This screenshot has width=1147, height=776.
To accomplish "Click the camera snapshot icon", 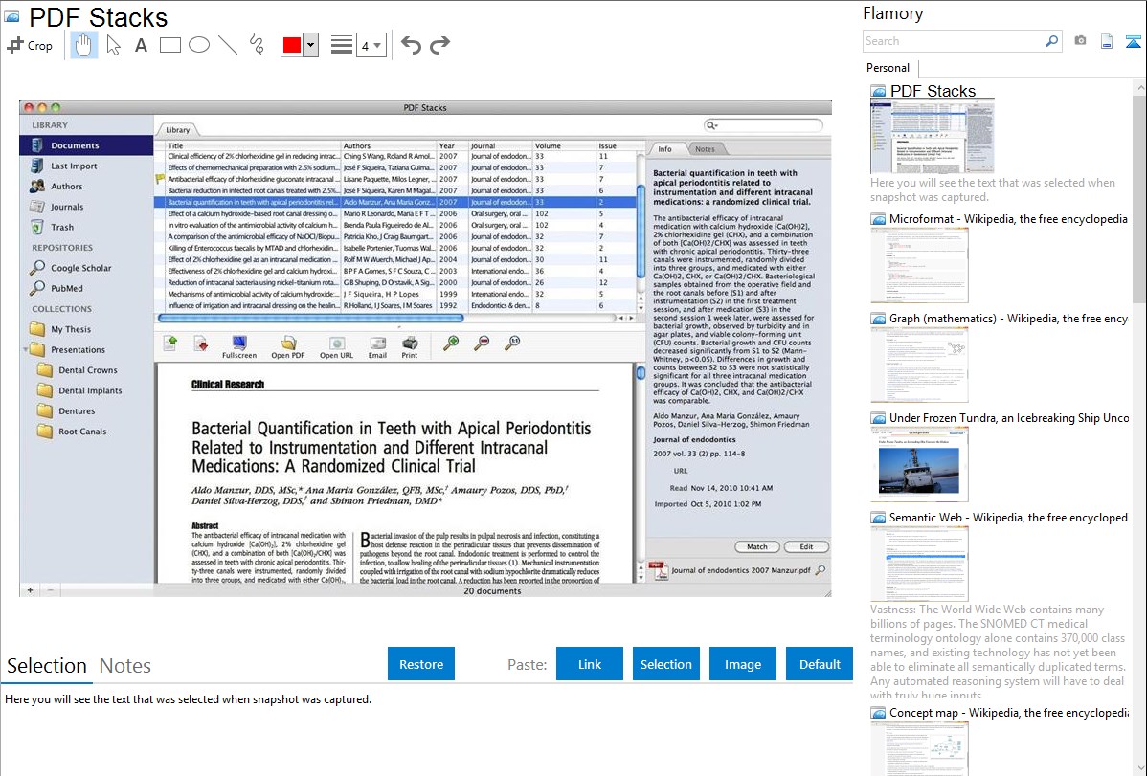I will pos(1080,41).
